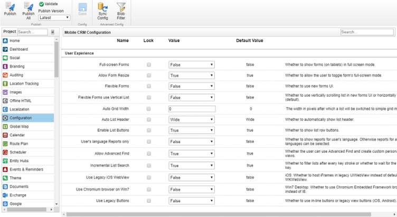Toggle lock for Allow Advanced Find
The width and height of the screenshot is (397, 217).
click(149, 154)
